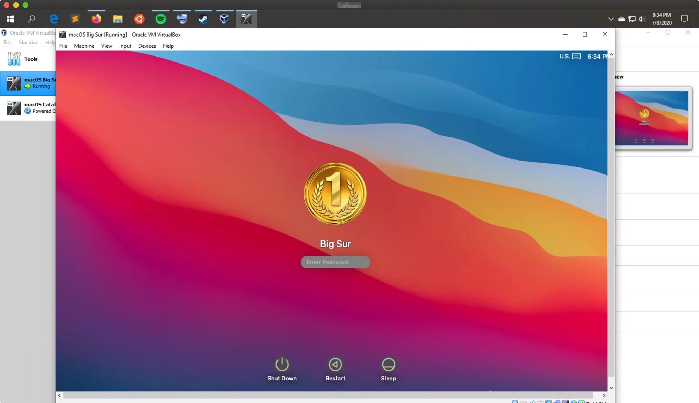The image size is (699, 403).
Task: Open the Devices menu
Action: (147, 46)
